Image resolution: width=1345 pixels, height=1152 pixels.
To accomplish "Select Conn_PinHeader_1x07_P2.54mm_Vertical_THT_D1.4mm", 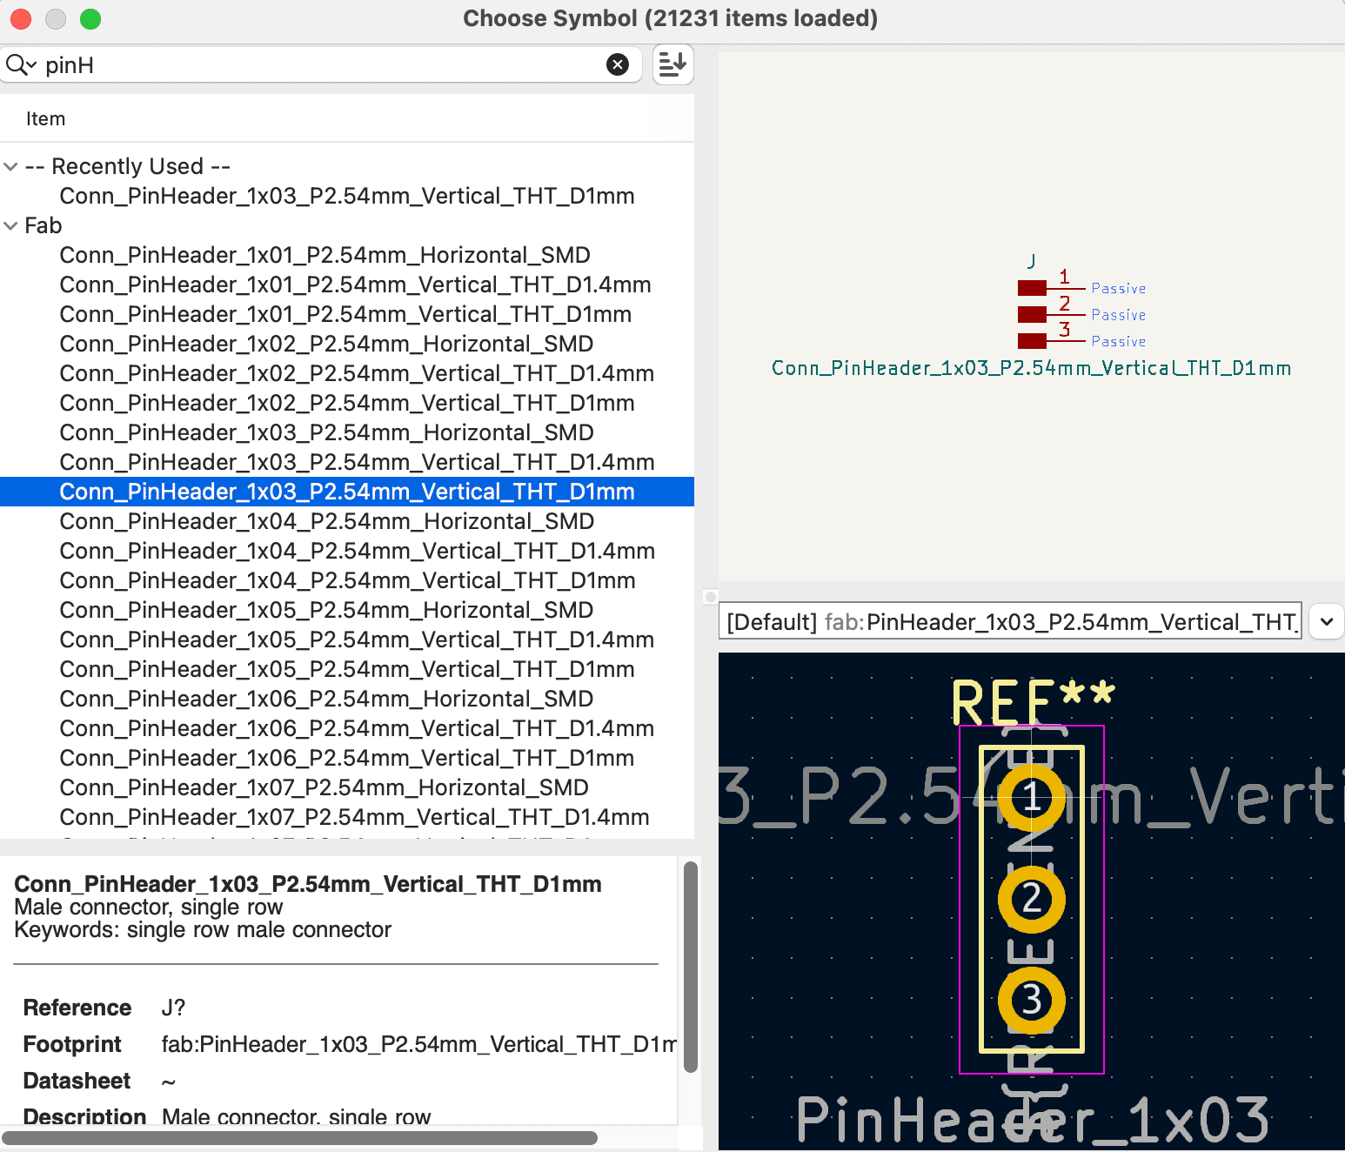I will tap(354, 817).
